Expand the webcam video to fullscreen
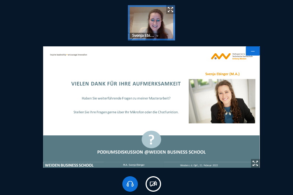 tap(170, 10)
